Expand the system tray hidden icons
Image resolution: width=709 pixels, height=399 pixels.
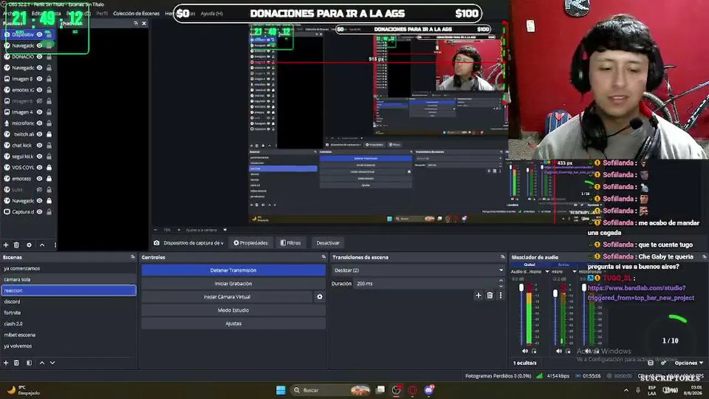point(626,390)
